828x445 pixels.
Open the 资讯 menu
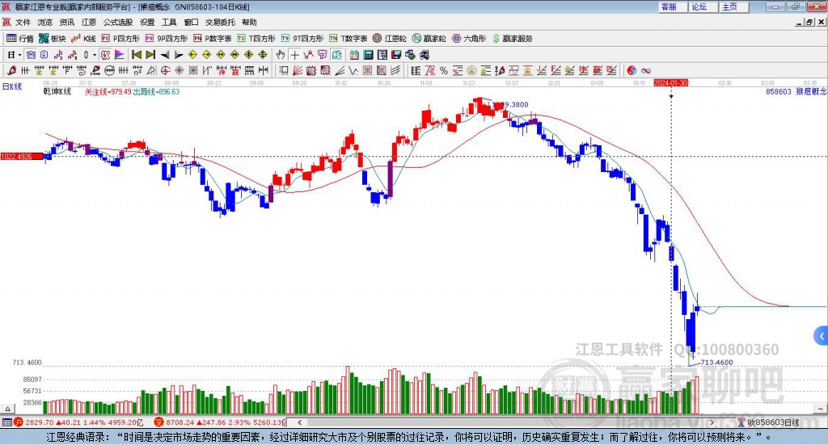click(x=67, y=22)
